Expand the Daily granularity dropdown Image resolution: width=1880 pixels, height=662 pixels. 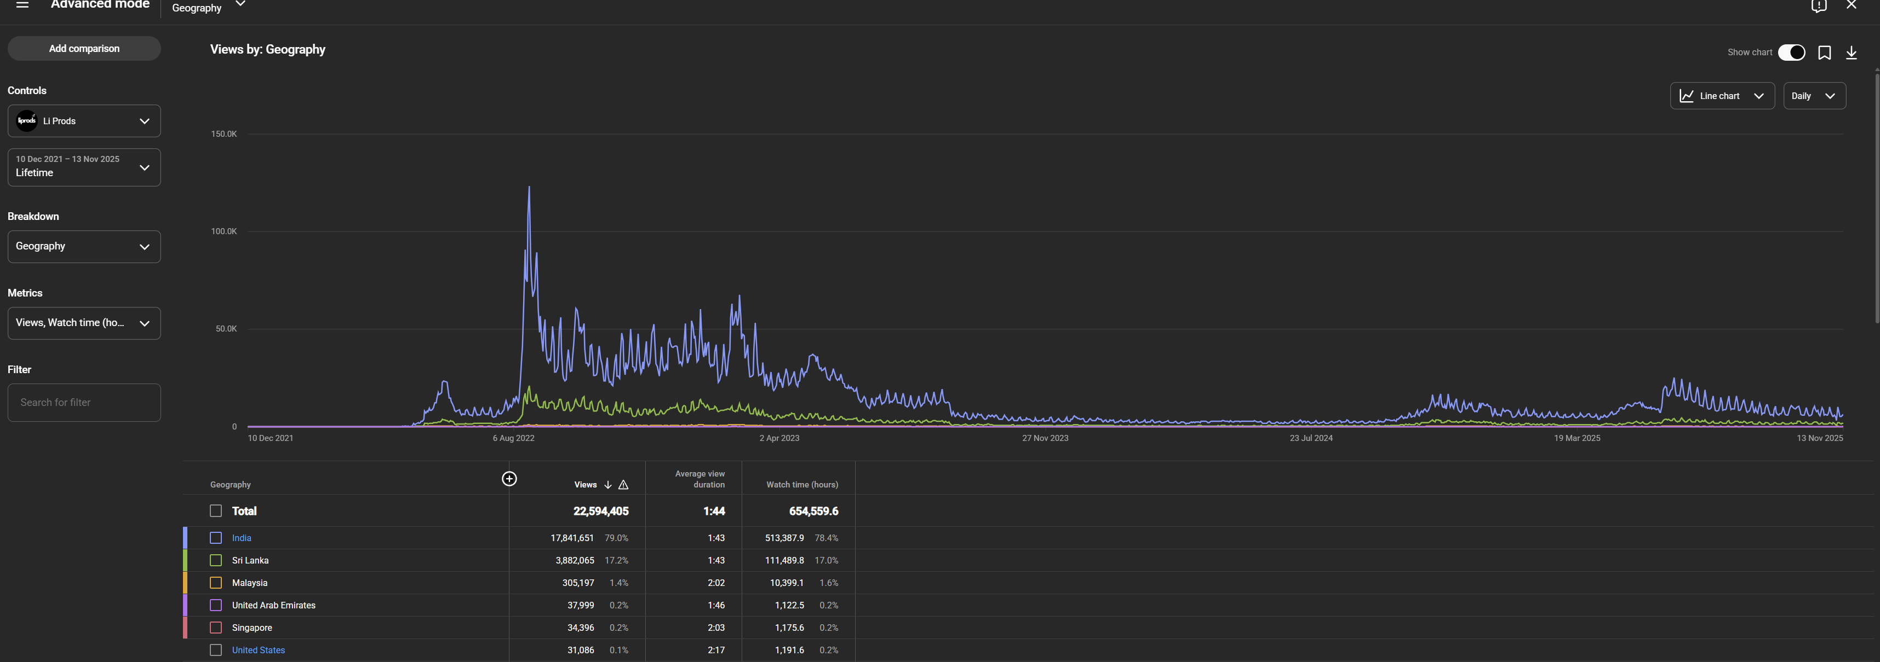click(x=1814, y=96)
